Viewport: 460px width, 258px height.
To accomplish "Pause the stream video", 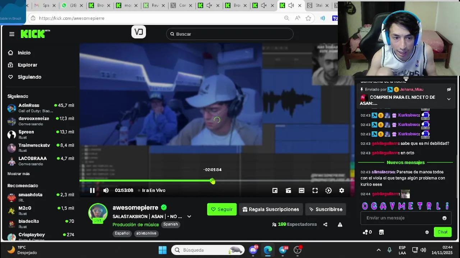I will tap(92, 191).
